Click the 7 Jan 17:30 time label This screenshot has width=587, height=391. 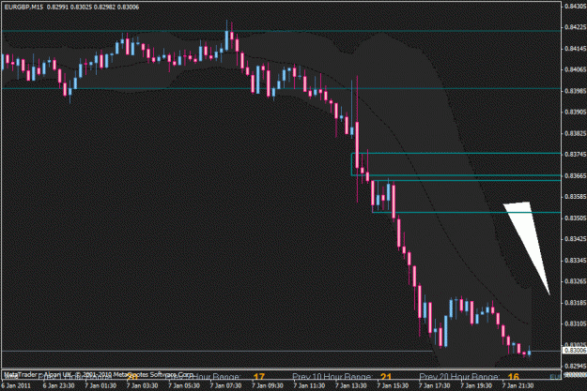click(x=435, y=385)
